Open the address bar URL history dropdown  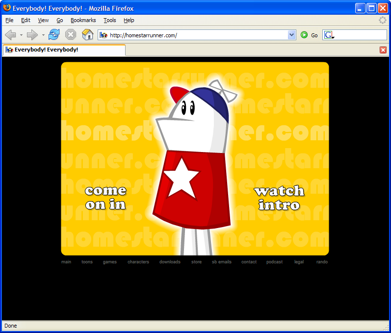click(x=291, y=35)
